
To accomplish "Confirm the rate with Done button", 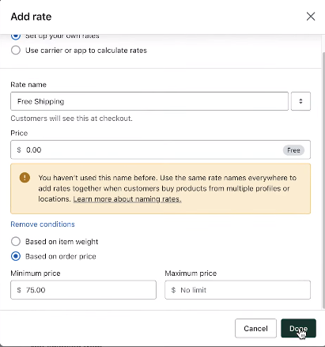I will click(x=298, y=328).
